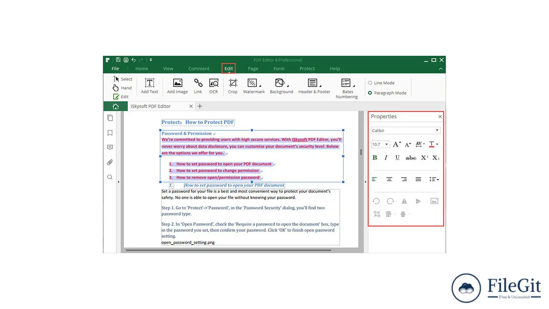Open the quick access customize dropdown
Image resolution: width=549 pixels, height=309 pixels.
tap(151, 60)
